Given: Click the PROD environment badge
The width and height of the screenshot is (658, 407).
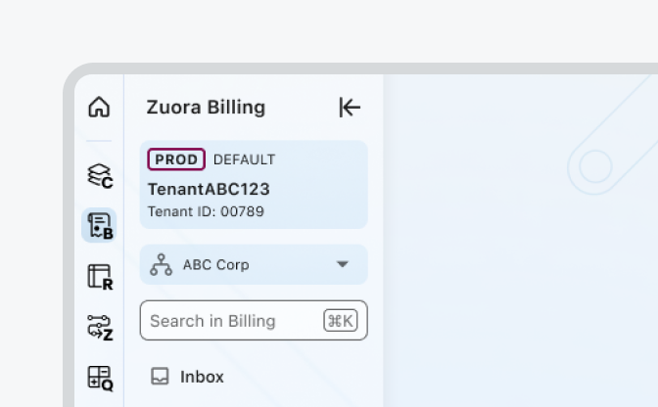Looking at the screenshot, I should [176, 159].
